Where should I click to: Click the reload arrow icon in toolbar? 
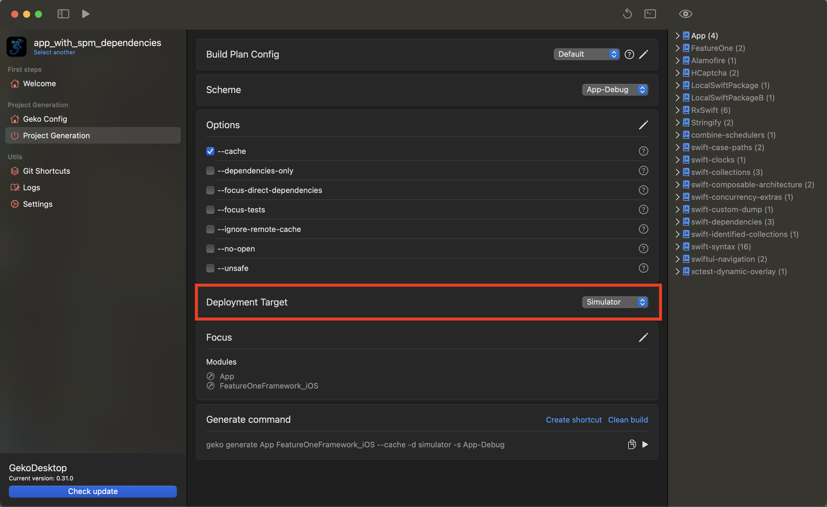coord(627,14)
